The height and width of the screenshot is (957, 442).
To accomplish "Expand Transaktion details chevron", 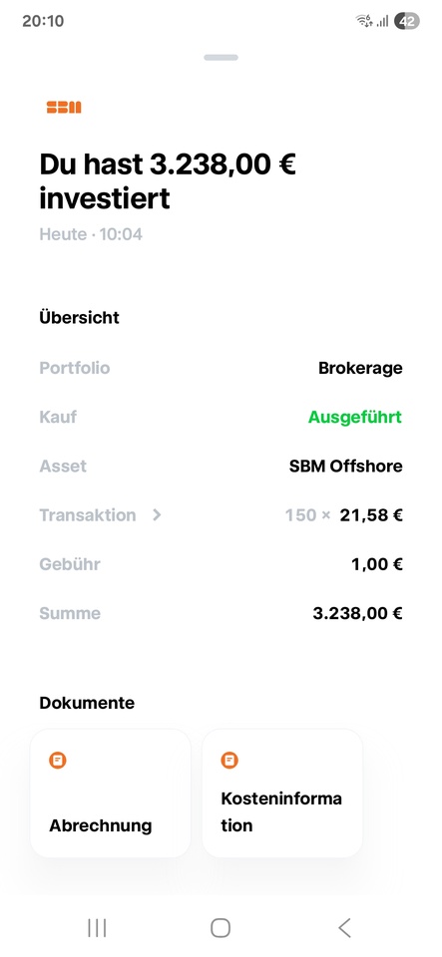I will coord(157,515).
